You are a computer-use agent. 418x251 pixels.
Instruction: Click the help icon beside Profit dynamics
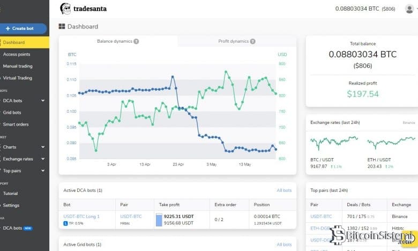252,41
